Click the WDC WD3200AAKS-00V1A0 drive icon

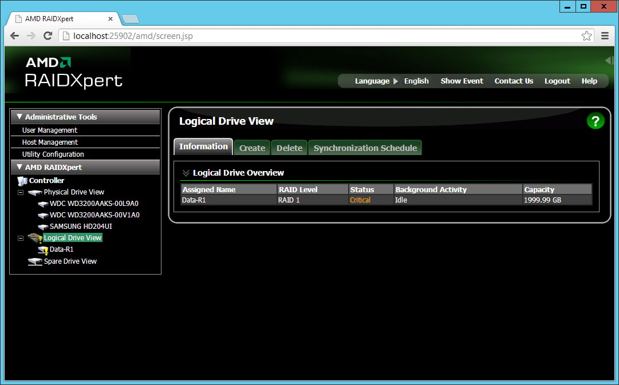click(42, 215)
